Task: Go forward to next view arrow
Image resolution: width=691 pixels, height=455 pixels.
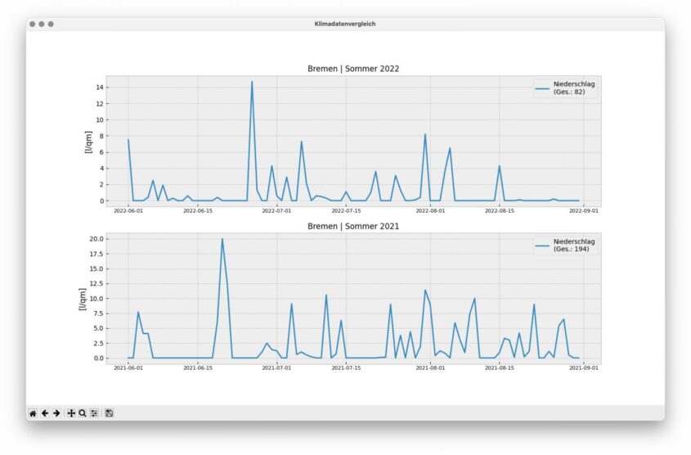Action: [56, 413]
